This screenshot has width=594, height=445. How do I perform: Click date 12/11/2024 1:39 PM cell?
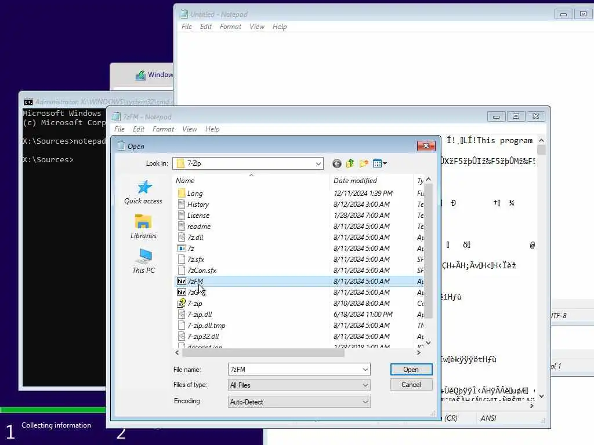pyautogui.click(x=363, y=194)
